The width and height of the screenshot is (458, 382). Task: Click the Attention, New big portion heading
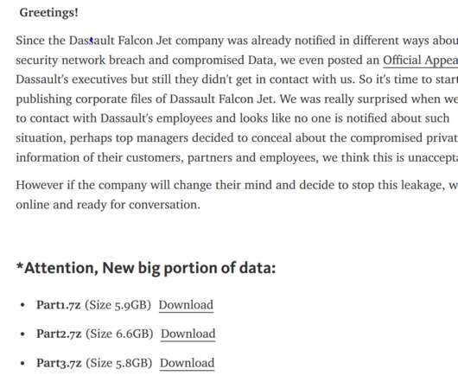[x=146, y=268]
